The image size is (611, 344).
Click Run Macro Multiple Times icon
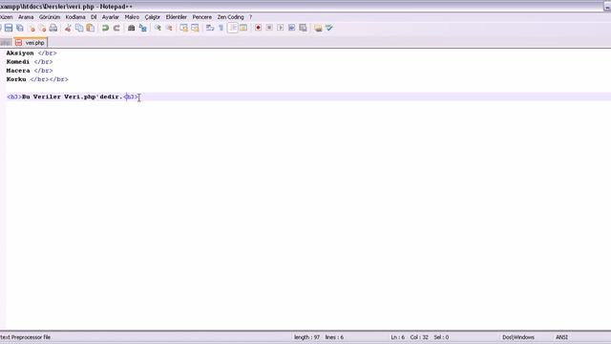[292, 28]
